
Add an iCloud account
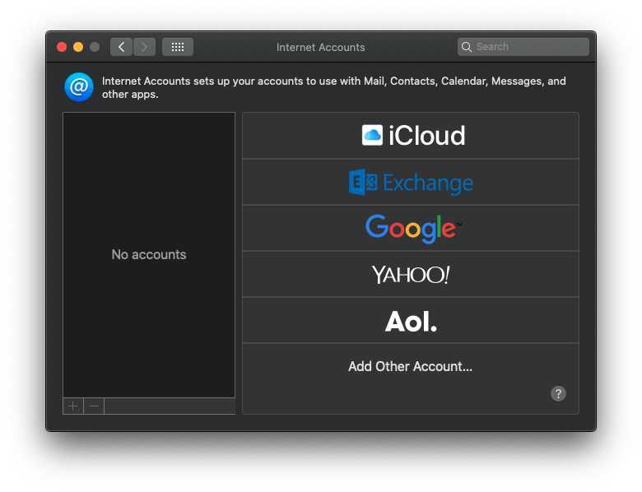click(x=411, y=136)
